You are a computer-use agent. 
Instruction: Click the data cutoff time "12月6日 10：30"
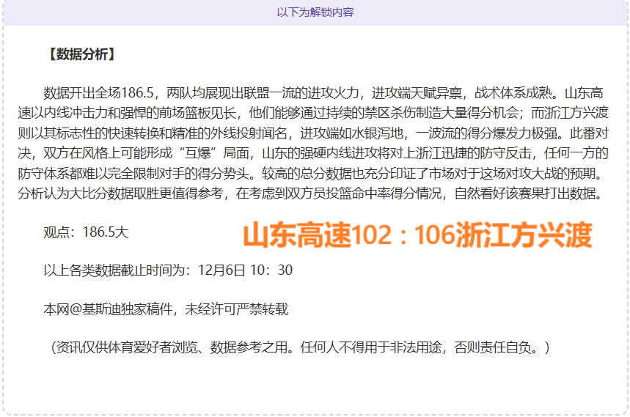245,270
